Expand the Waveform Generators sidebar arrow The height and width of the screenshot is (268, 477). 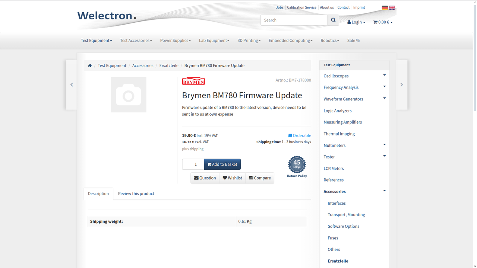pyautogui.click(x=384, y=98)
